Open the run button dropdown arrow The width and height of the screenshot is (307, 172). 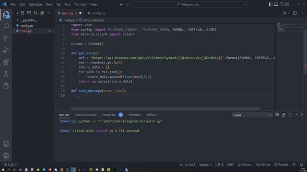[x=289, y=13]
